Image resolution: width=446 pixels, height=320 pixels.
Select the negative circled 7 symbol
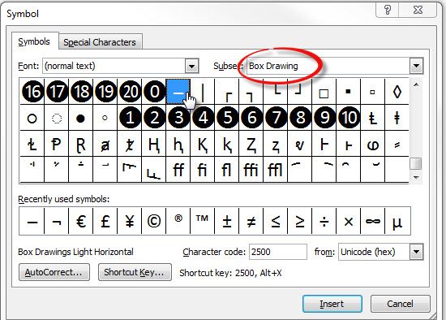click(x=276, y=118)
